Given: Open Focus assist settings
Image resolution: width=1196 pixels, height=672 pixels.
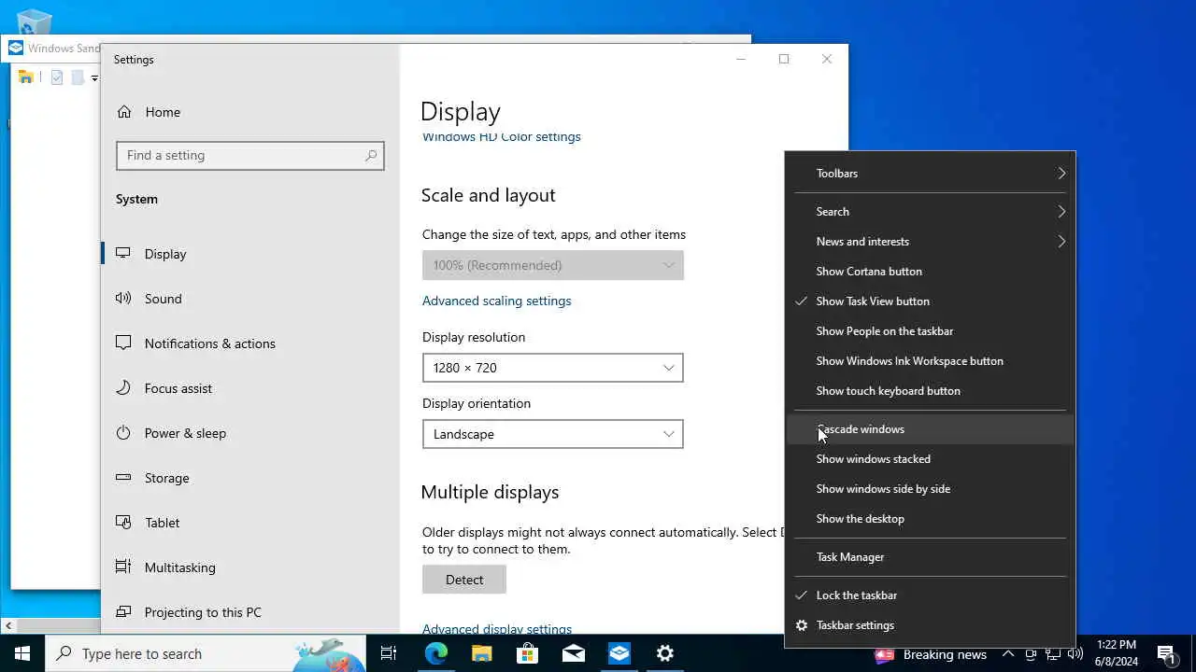Looking at the screenshot, I should (x=250, y=388).
